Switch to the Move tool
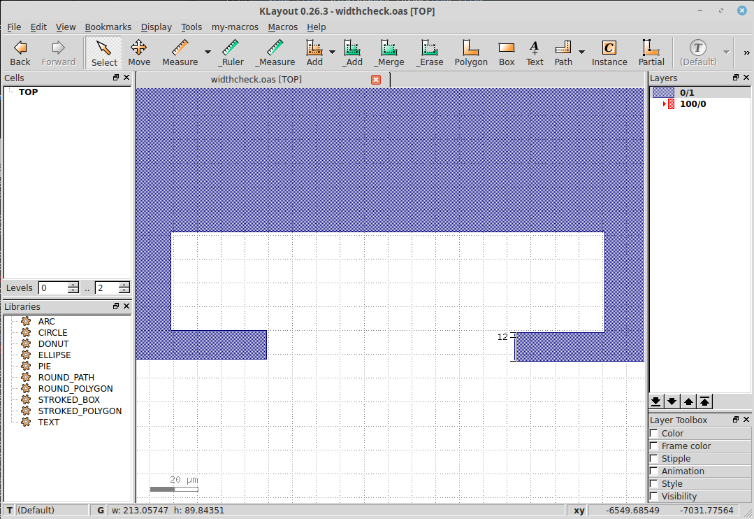Image resolution: width=754 pixels, height=519 pixels. [x=138, y=52]
